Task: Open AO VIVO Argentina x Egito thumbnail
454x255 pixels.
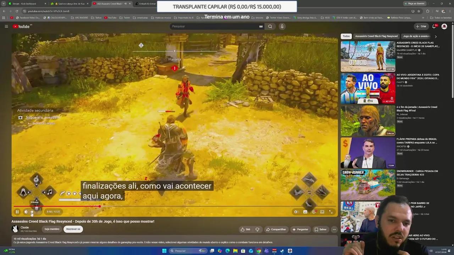Action: pos(368,89)
